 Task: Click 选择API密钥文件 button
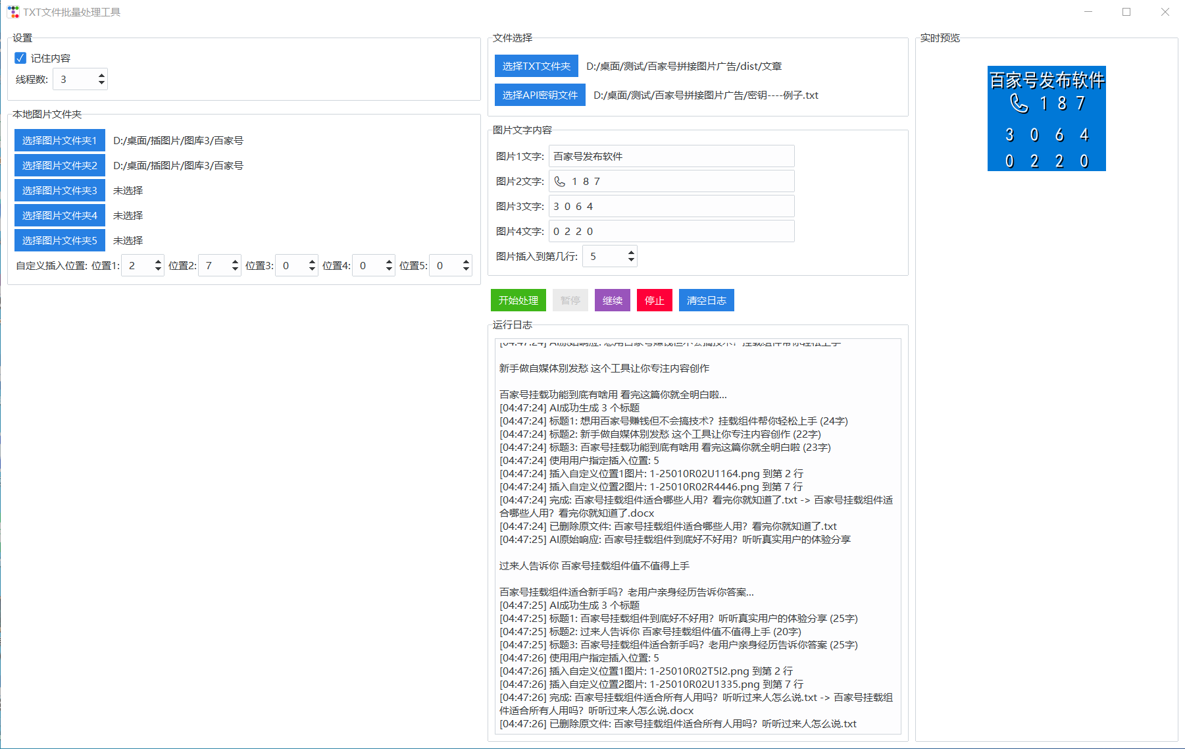[540, 95]
